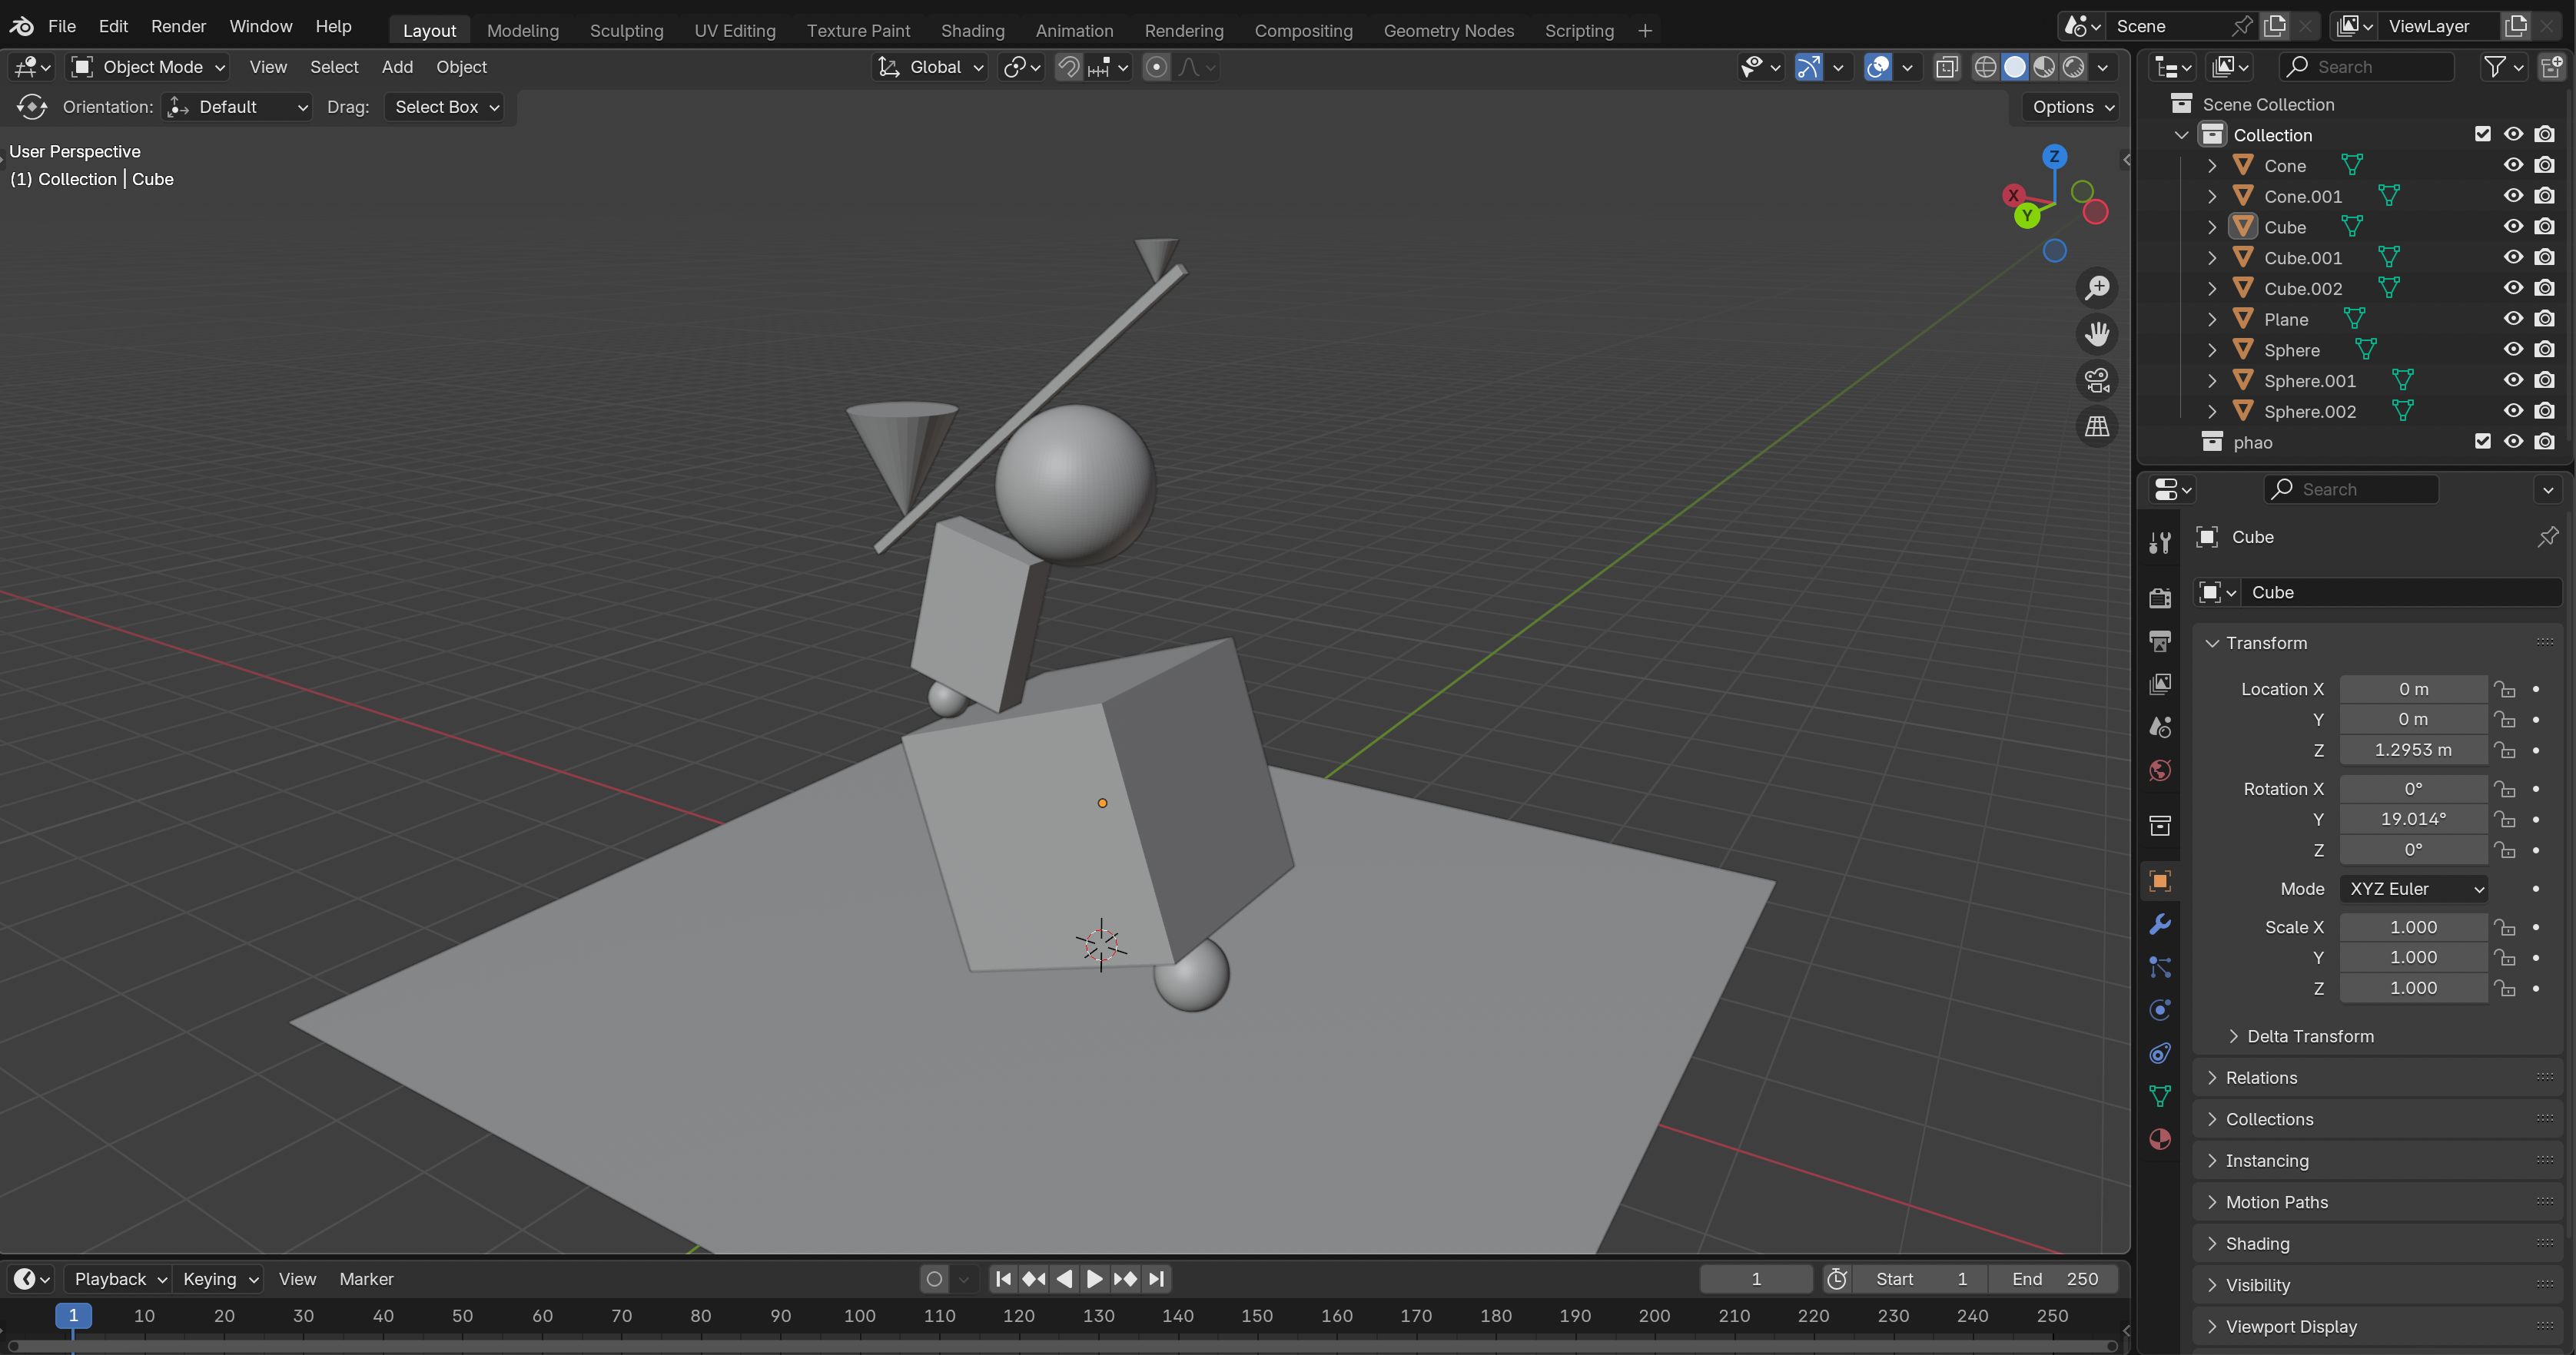Open the Object Mode dropdown

149,67
